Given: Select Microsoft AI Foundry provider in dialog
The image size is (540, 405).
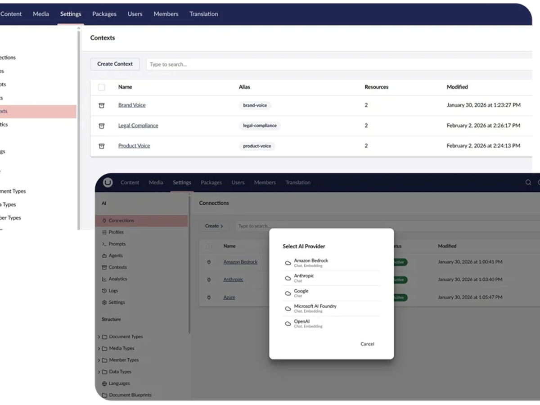Looking at the screenshot, I should pyautogui.click(x=332, y=308).
